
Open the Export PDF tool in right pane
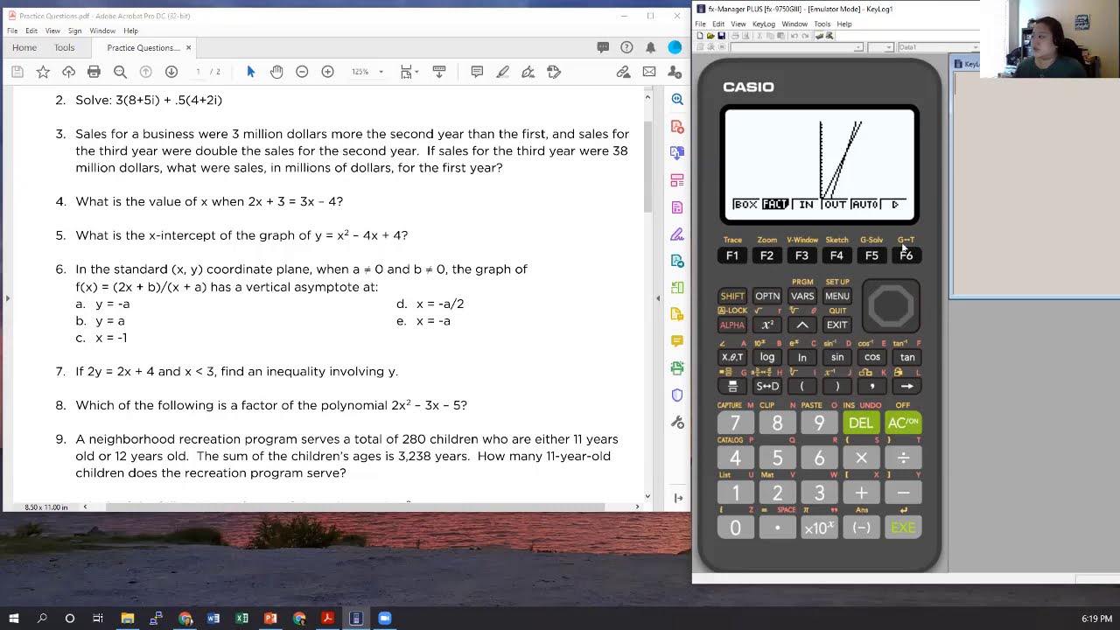(677, 127)
